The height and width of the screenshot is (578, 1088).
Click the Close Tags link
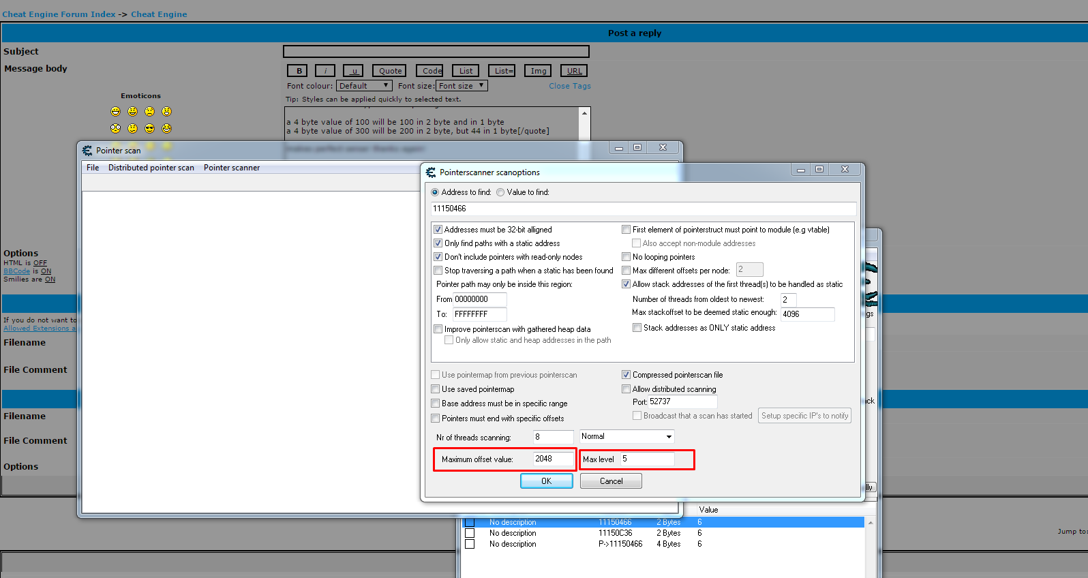click(569, 86)
